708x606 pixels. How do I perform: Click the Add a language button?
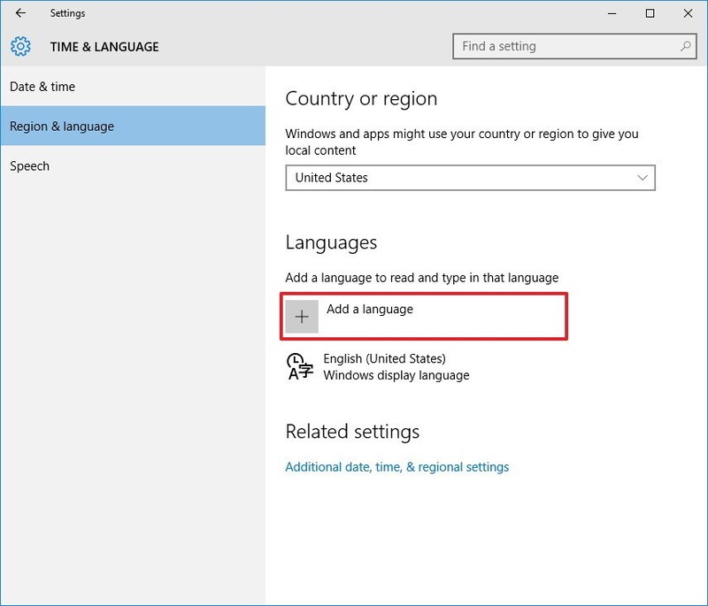424,317
